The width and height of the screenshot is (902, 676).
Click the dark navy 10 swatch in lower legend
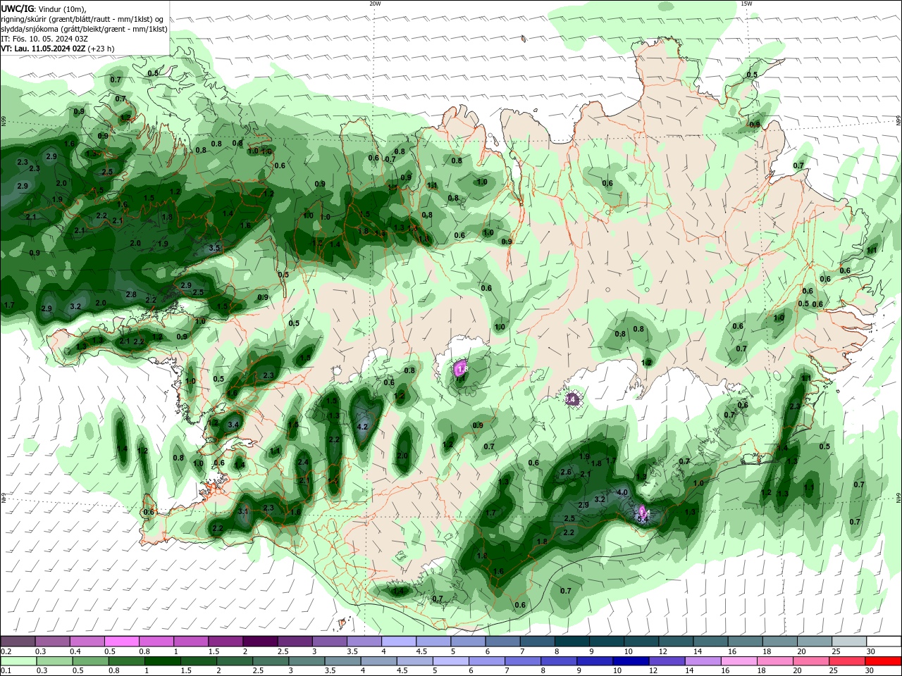tap(629, 661)
